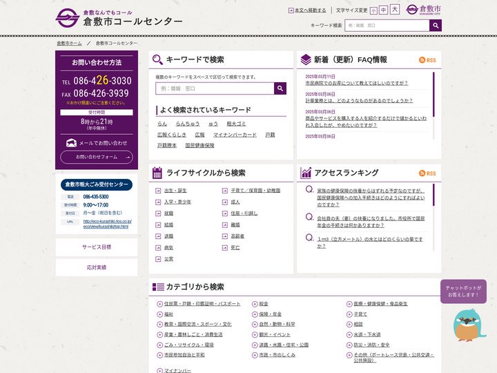The image size is (497, 373).
Task: Open the 水道・下水道 category
Action: point(367,334)
